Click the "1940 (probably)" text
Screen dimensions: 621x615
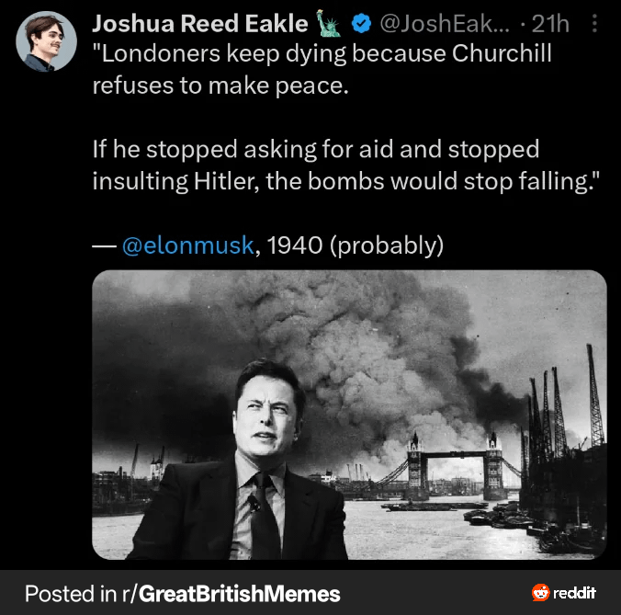tap(356, 246)
